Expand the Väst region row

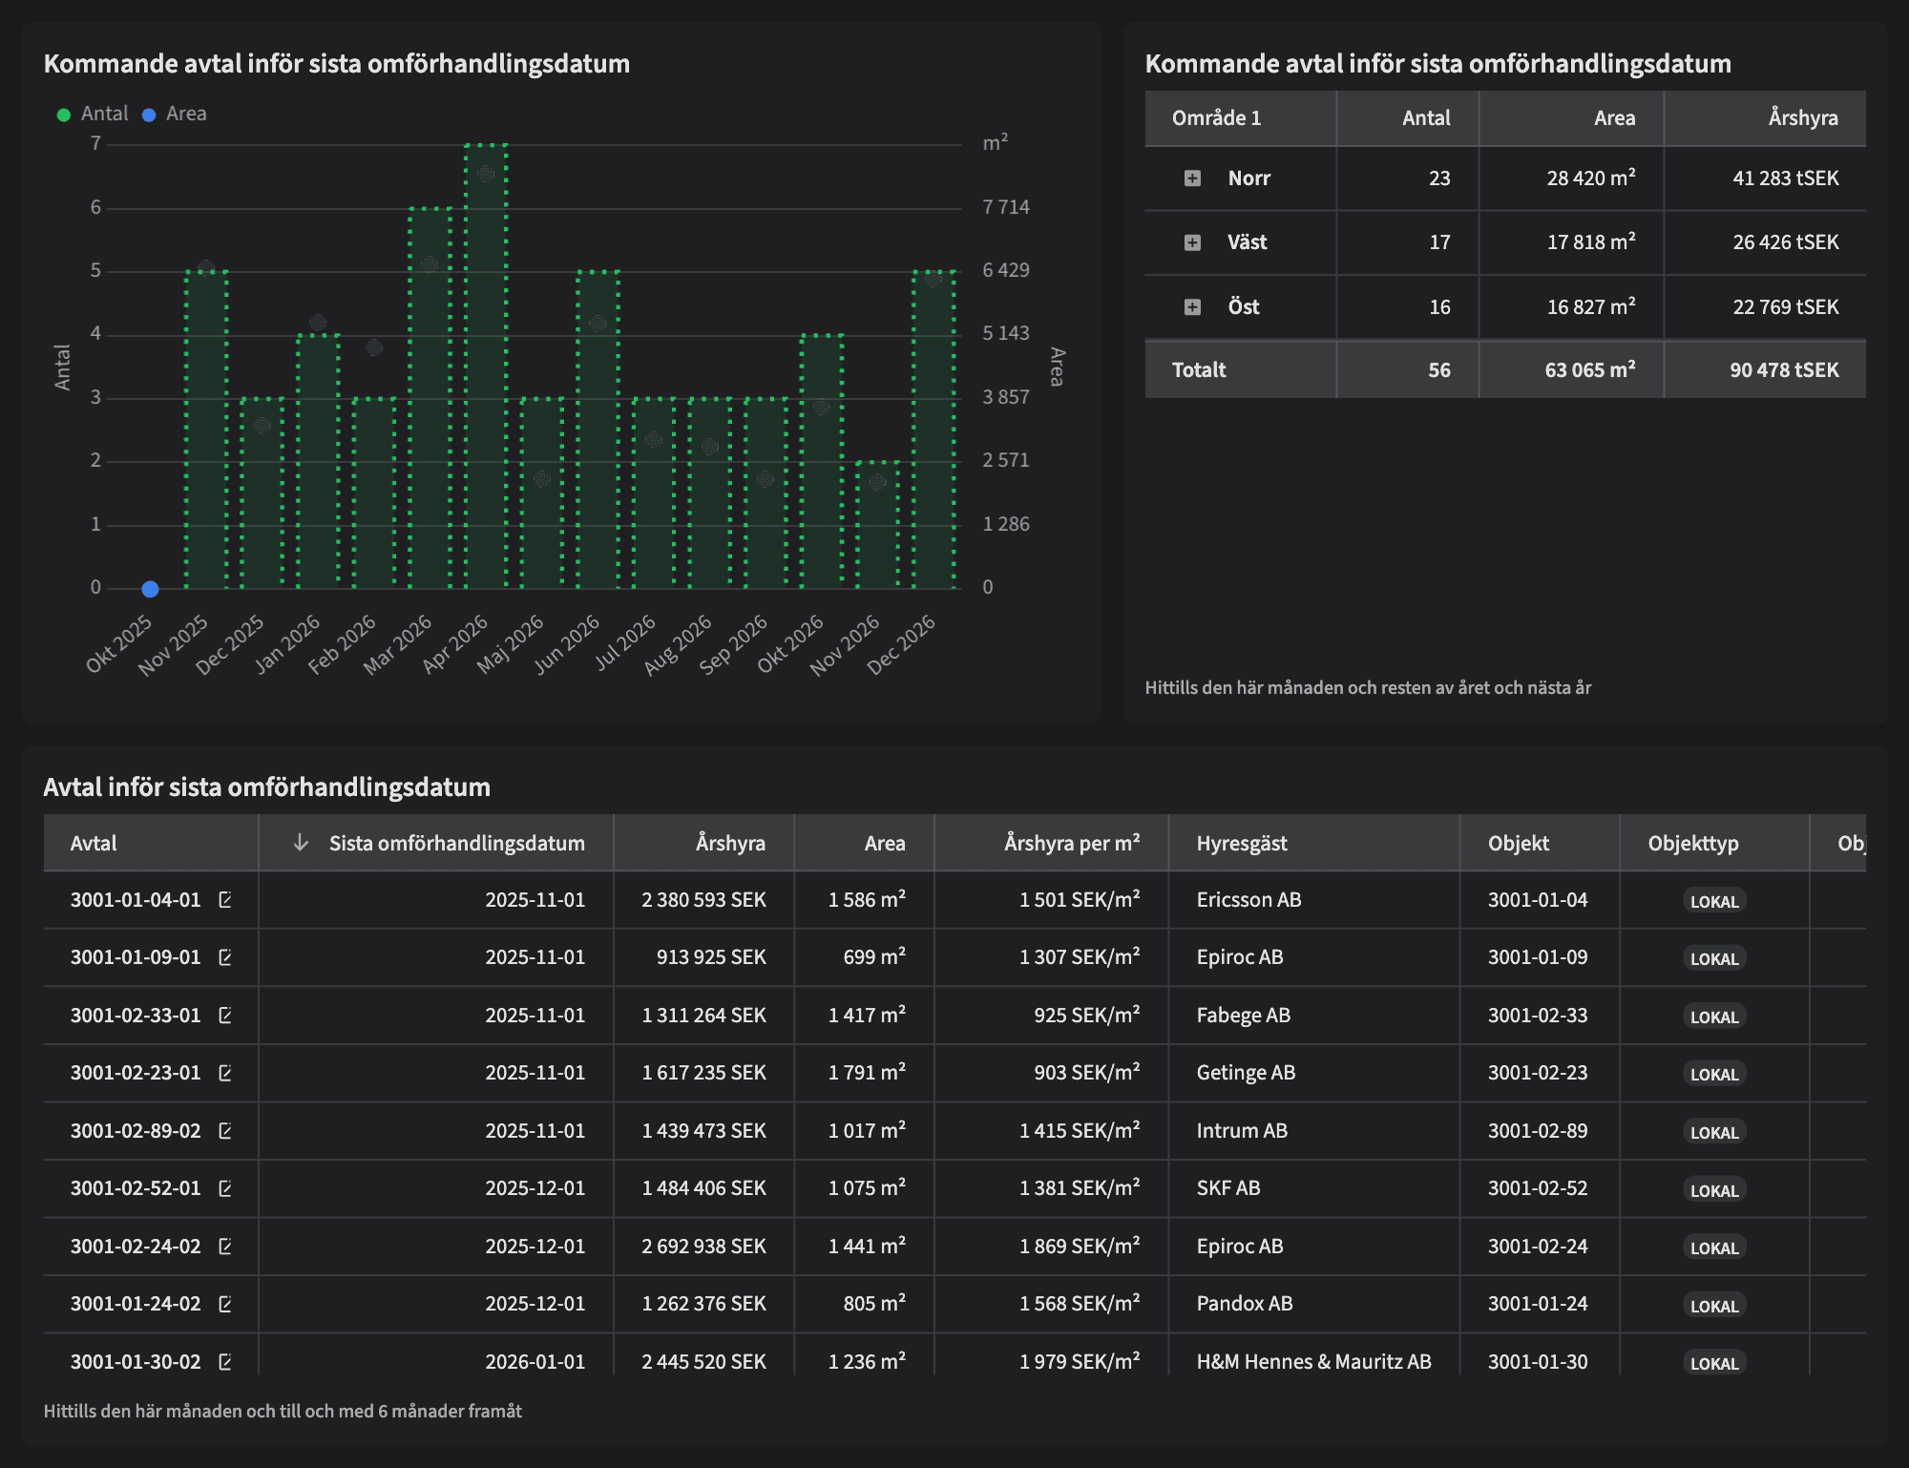tap(1192, 242)
